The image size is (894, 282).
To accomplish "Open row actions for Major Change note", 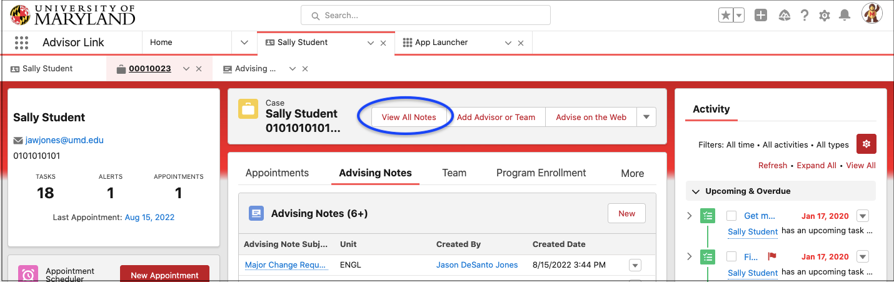I will point(635,265).
